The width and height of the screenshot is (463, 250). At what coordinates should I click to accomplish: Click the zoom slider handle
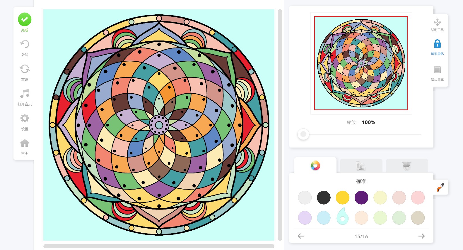(x=303, y=134)
